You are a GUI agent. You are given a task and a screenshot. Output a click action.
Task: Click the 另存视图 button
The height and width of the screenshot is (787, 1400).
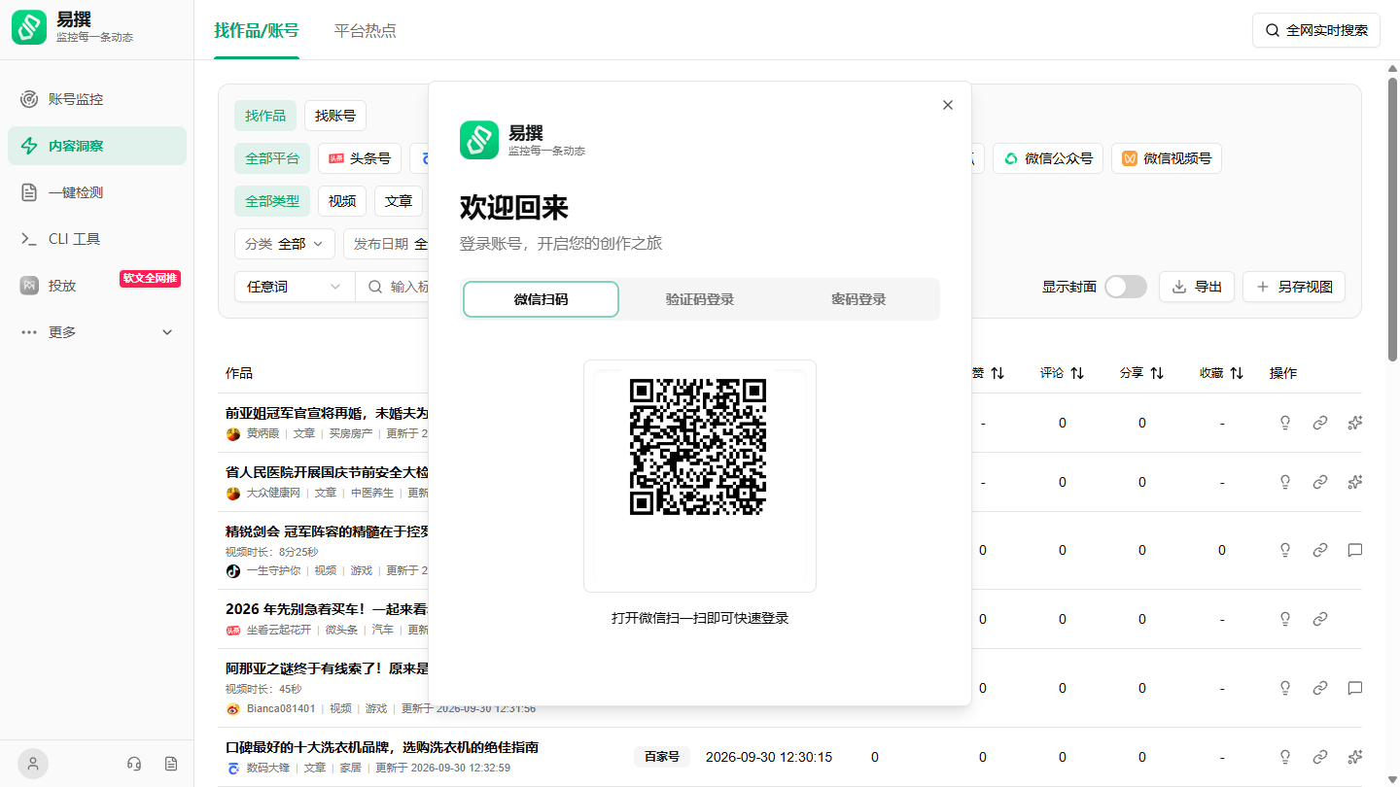point(1294,287)
